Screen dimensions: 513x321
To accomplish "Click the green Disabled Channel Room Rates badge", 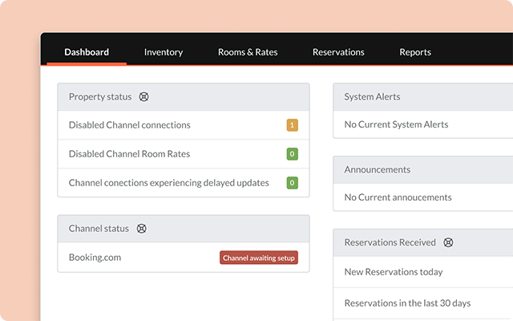I will tap(292, 154).
